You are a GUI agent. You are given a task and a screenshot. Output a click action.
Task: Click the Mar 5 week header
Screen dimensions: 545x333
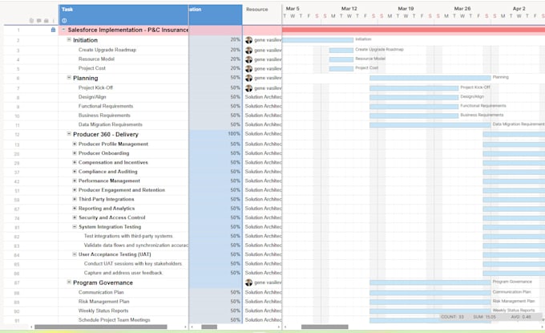(293, 8)
